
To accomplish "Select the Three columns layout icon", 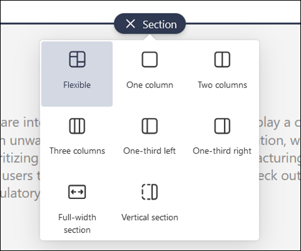I will [77, 126].
